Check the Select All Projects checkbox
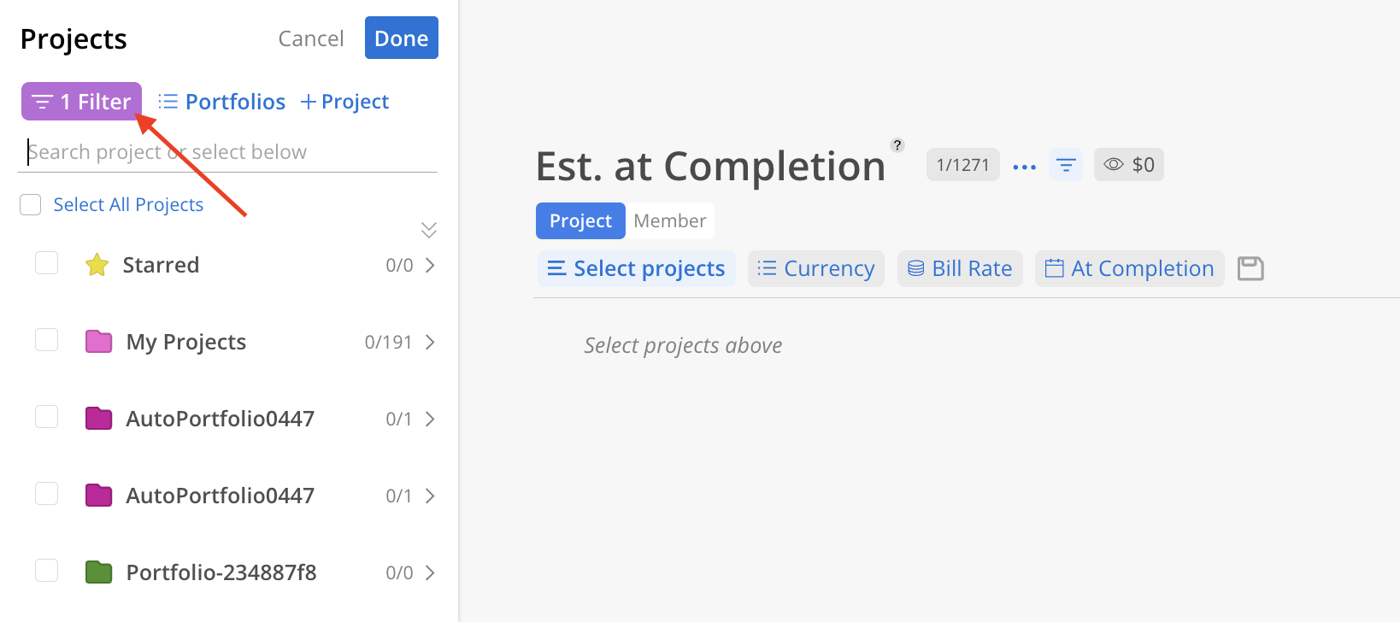The width and height of the screenshot is (1400, 622). click(x=31, y=204)
